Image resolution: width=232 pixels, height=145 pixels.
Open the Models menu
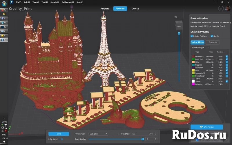pyautogui.click(x=55, y=2)
